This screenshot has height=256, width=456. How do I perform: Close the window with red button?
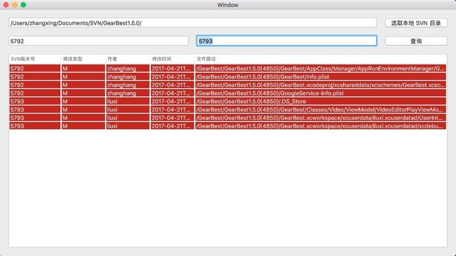click(6, 5)
